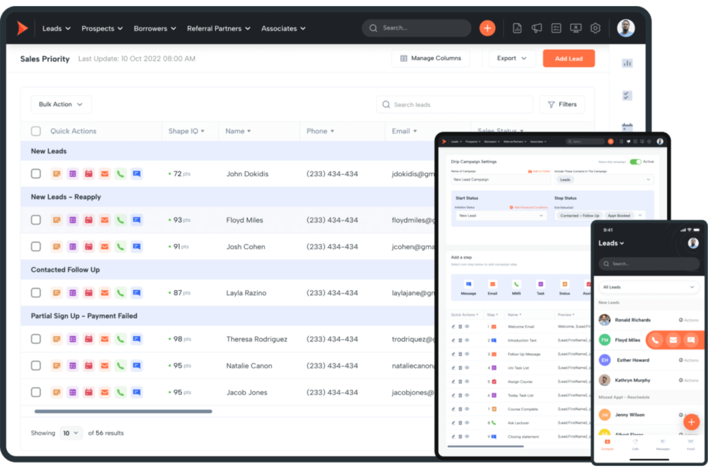Change results per page via the Showing 10 dropdown
The height and width of the screenshot is (472, 708).
pos(71,433)
